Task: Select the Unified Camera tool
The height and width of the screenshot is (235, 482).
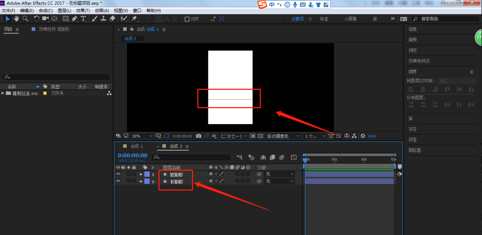Action: pos(45,19)
